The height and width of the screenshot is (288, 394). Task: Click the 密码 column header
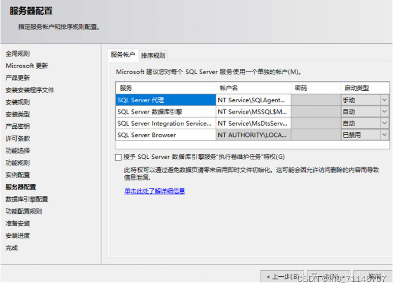point(316,88)
